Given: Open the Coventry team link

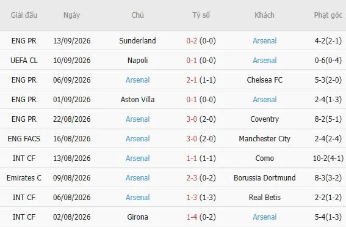Looking at the screenshot, I should tap(265, 119).
